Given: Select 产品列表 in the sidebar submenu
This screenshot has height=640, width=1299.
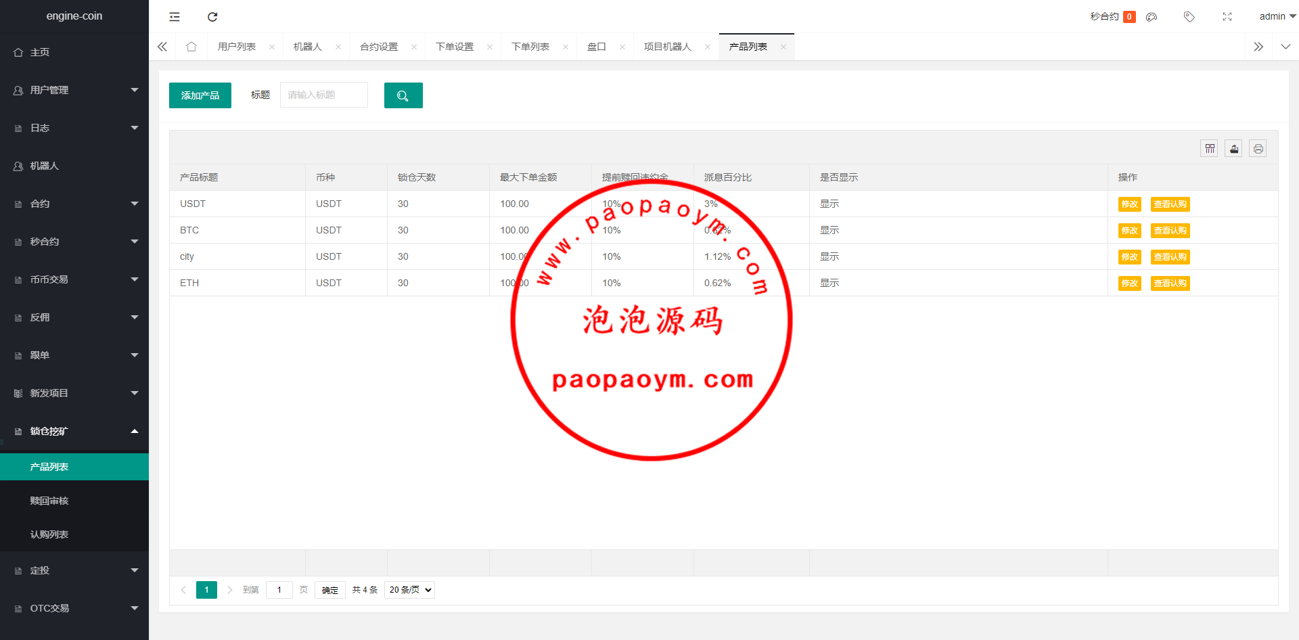Looking at the screenshot, I should (x=74, y=467).
